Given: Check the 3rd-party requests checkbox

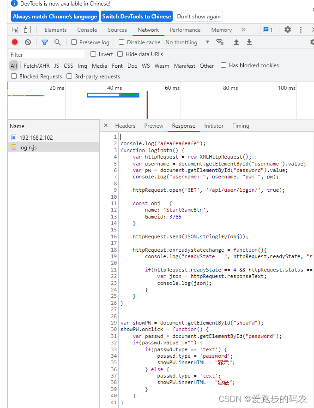Looking at the screenshot, I should pyautogui.click(x=69, y=76).
